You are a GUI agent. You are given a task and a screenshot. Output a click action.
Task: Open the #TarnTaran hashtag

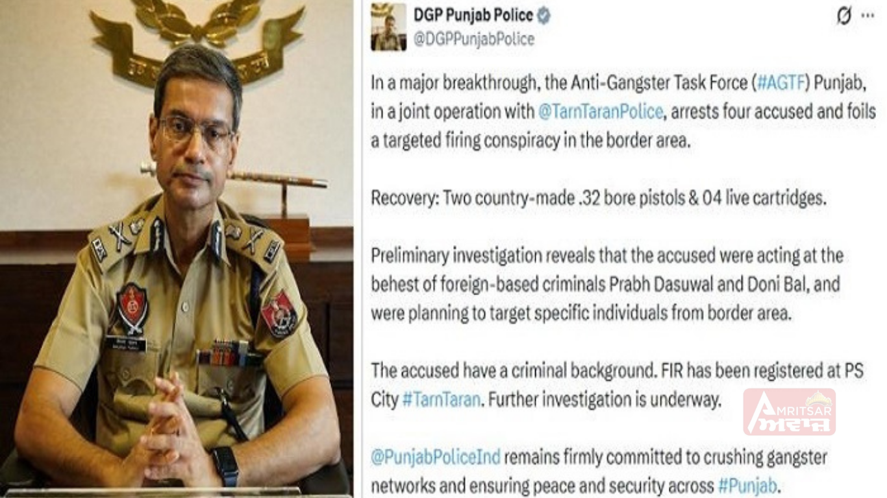coord(442,399)
